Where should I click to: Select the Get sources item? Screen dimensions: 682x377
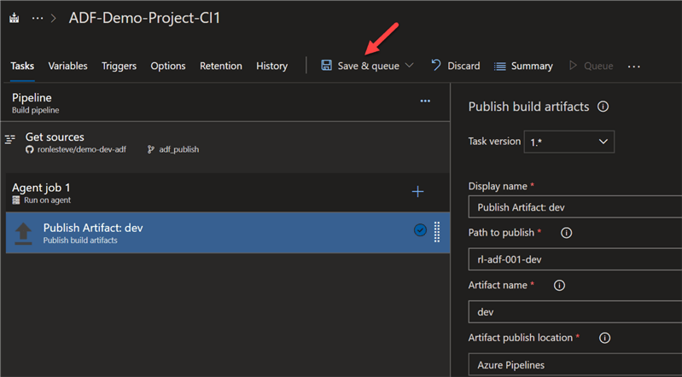click(55, 137)
